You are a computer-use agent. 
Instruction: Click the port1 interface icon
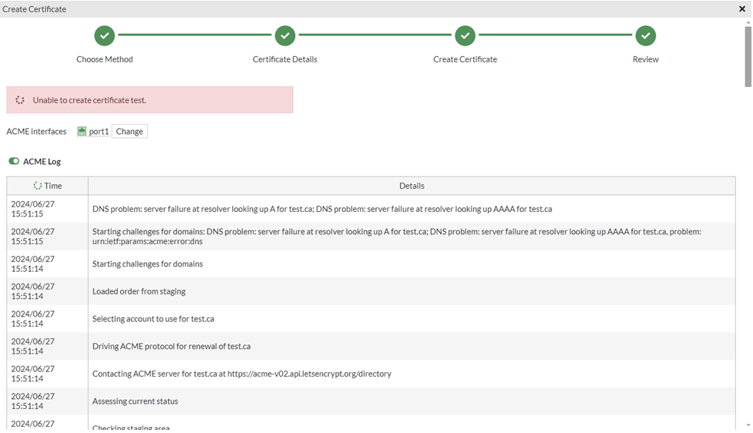point(82,132)
